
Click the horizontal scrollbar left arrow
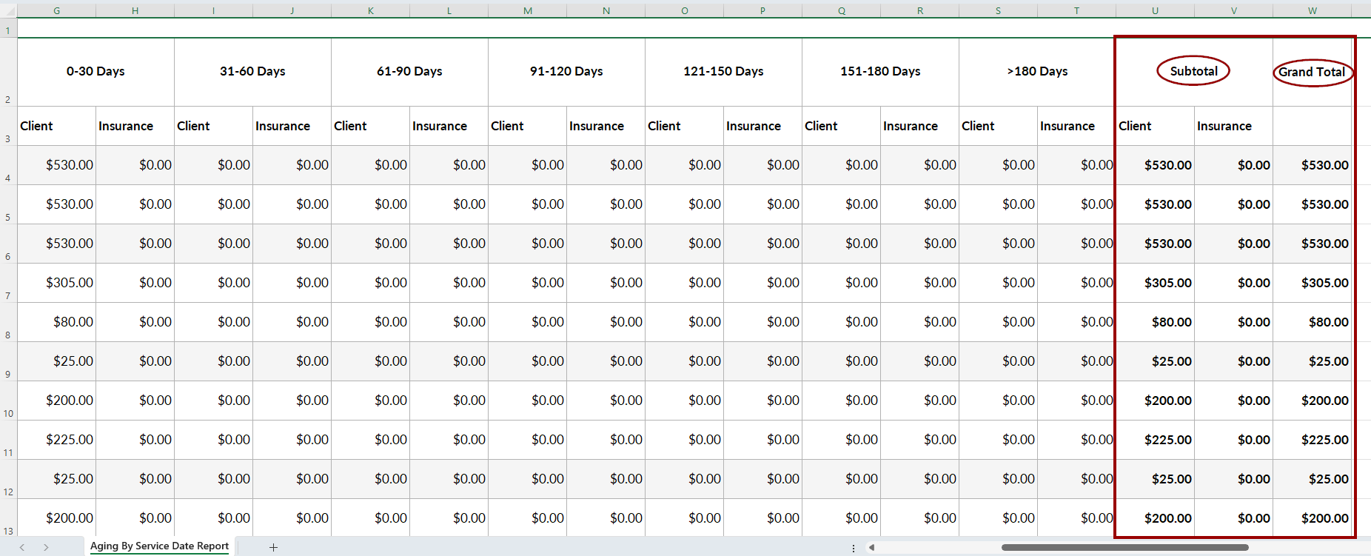click(871, 548)
